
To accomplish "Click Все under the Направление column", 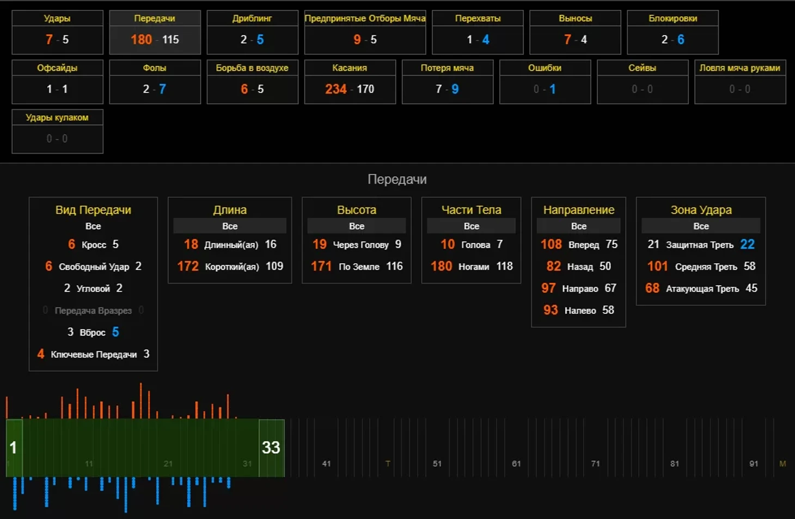I will [x=578, y=226].
